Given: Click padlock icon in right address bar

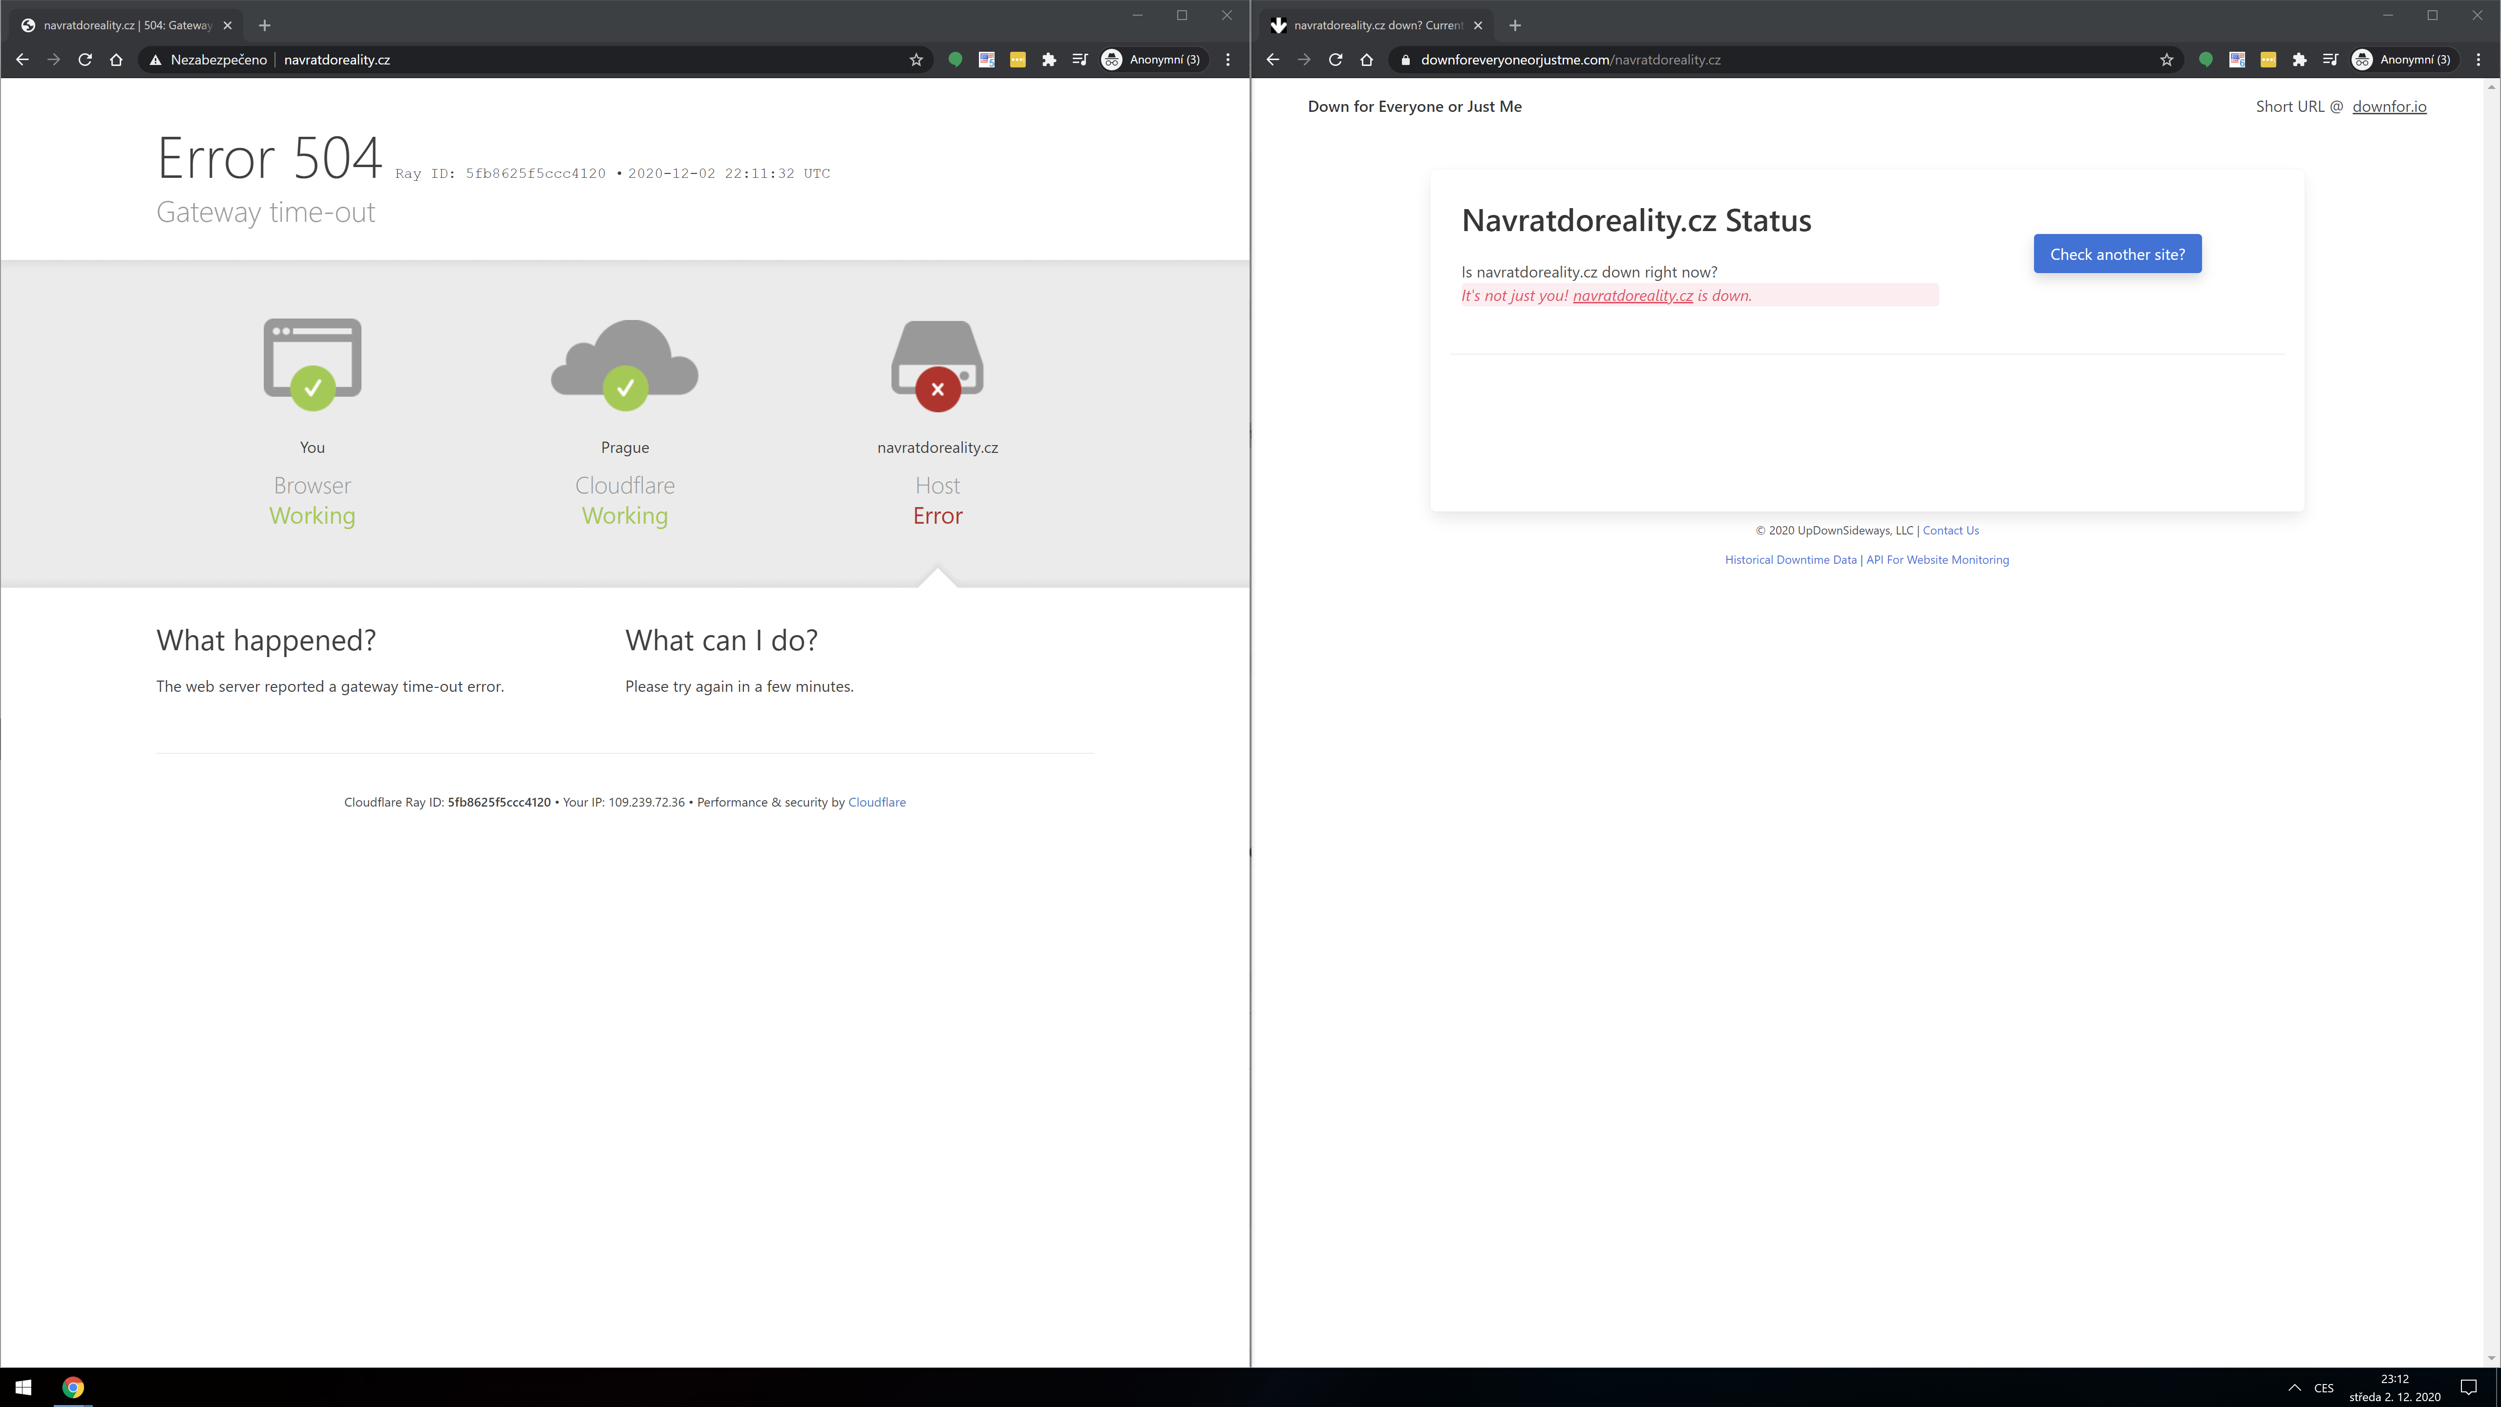Looking at the screenshot, I should click(1405, 59).
